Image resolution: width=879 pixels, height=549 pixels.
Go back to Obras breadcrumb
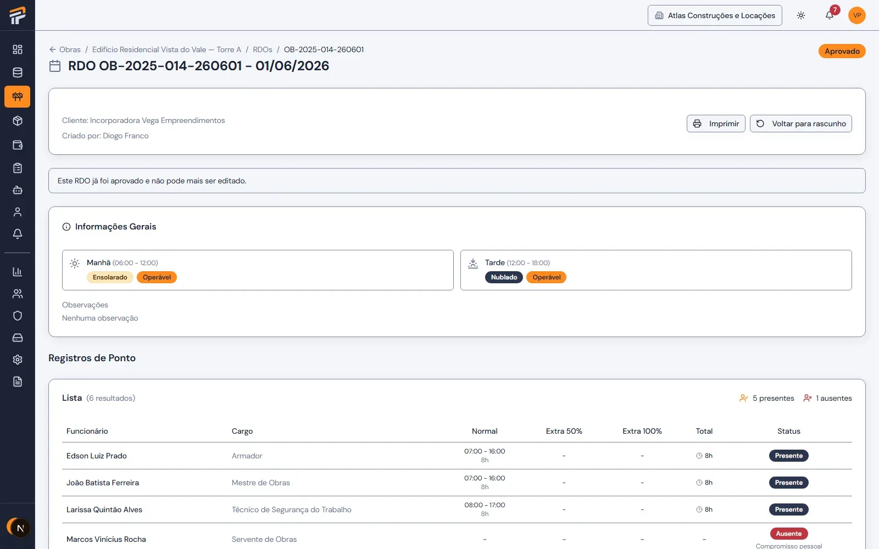[x=65, y=49]
